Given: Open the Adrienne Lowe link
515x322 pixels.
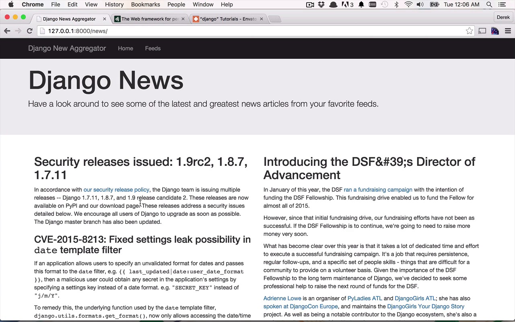Looking at the screenshot, I should pos(282,298).
